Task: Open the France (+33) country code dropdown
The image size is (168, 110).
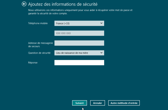Action: pyautogui.click(x=79, y=23)
